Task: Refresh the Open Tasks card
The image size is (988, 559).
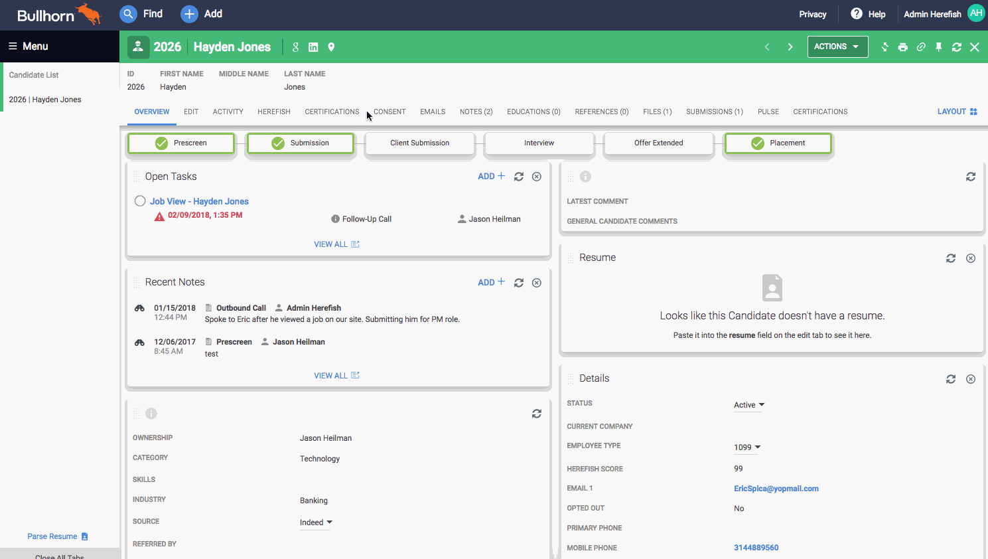Action: pyautogui.click(x=519, y=177)
